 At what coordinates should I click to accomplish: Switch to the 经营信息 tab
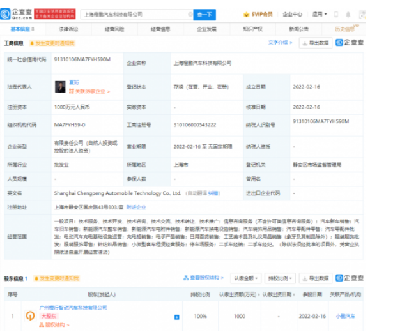(x=160, y=29)
